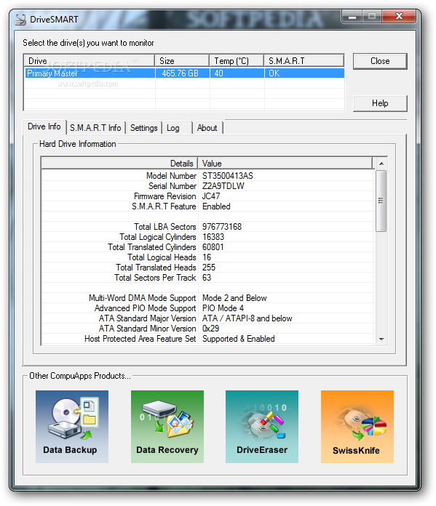Select the Total LBA Sectors row

coord(208,227)
